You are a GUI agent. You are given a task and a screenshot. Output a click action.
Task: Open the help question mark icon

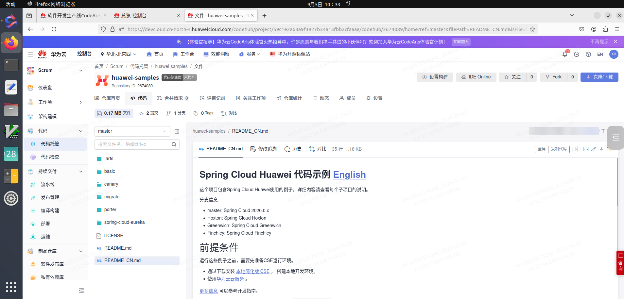(x=588, y=54)
